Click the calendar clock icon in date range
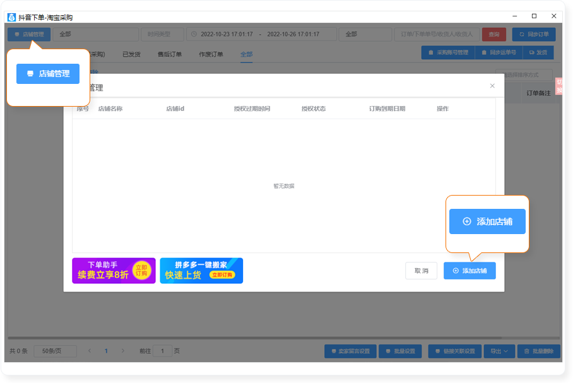Image resolution: width=573 pixels, height=383 pixels. tap(194, 34)
